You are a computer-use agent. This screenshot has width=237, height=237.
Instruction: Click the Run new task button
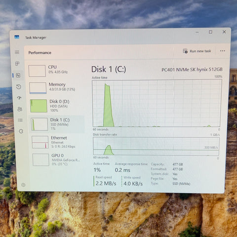pyautogui.click(x=197, y=51)
